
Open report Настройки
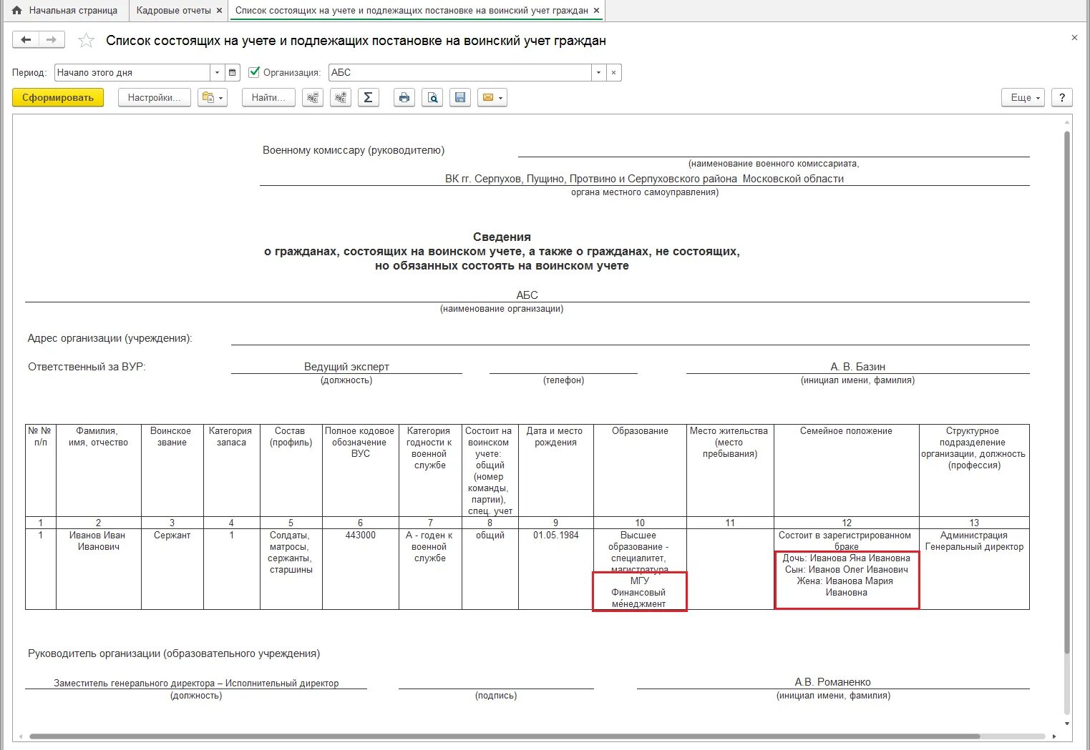[154, 97]
